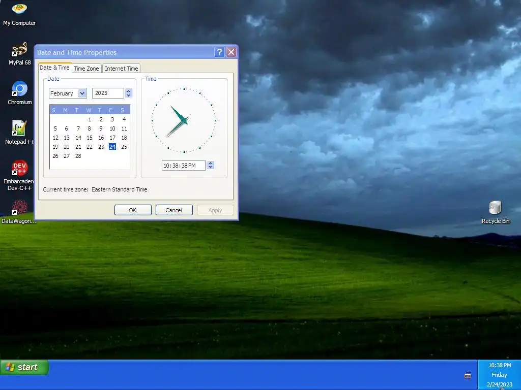Select day 17 in the calendar
This screenshot has height=390, width=521.
tap(112, 138)
